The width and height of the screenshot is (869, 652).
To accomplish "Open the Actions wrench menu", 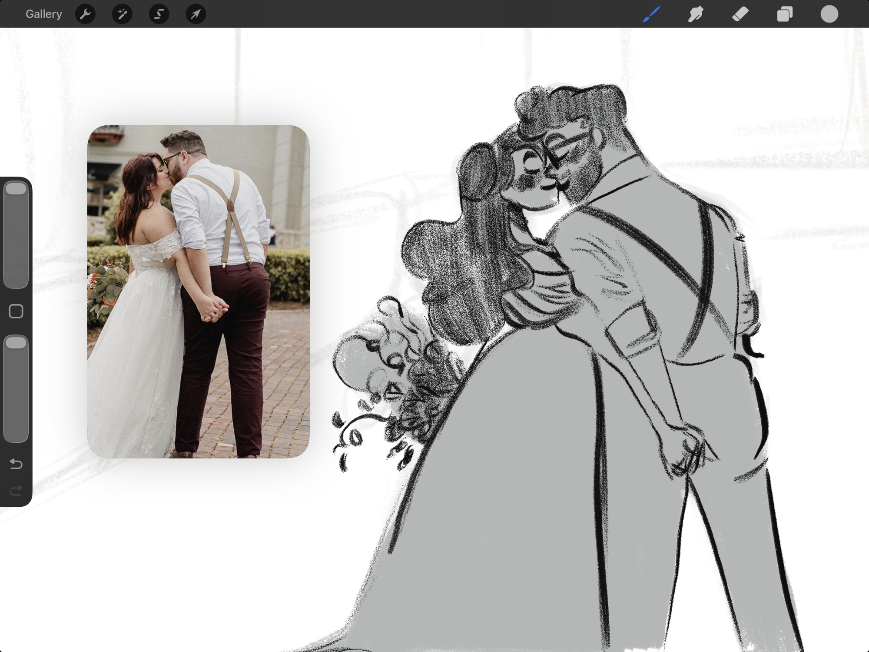I will 85,14.
